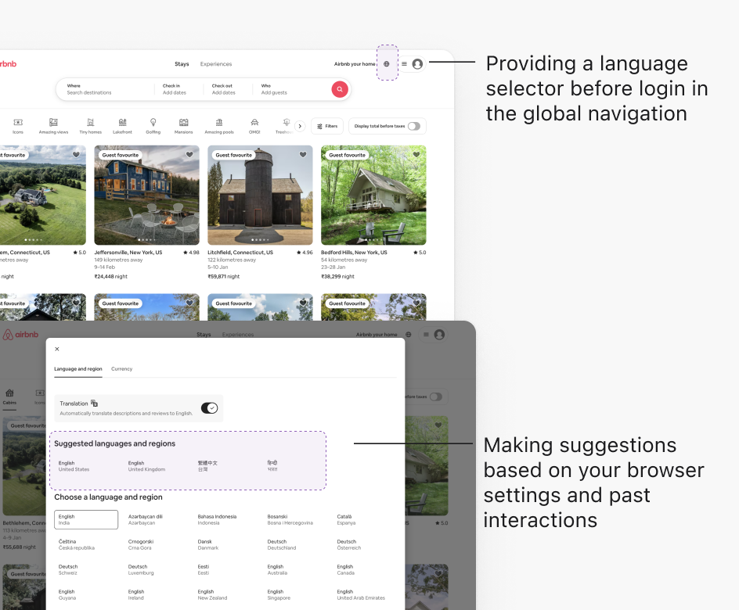Select Deutsch Deutschland language option

(x=281, y=544)
